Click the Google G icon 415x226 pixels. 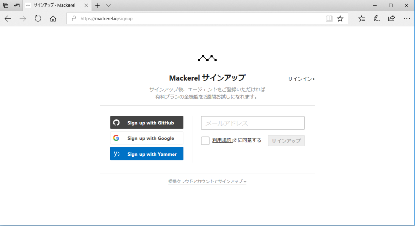click(116, 138)
